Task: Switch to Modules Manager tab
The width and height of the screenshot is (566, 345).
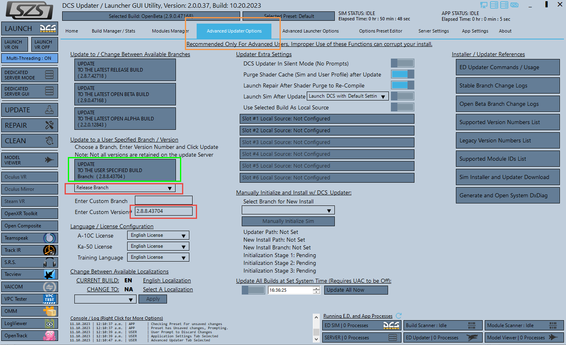Action: pos(170,31)
